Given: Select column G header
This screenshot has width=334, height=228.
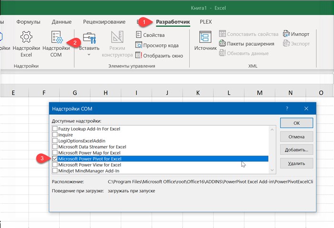Looking at the screenshot, I should click(x=75, y=93).
